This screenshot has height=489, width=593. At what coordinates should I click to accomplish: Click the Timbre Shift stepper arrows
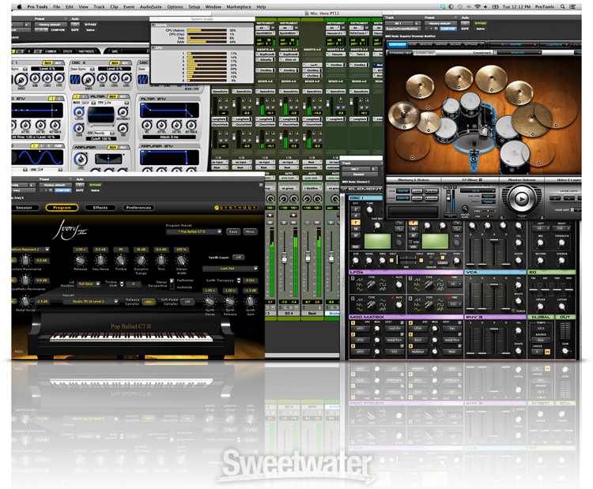122,284
